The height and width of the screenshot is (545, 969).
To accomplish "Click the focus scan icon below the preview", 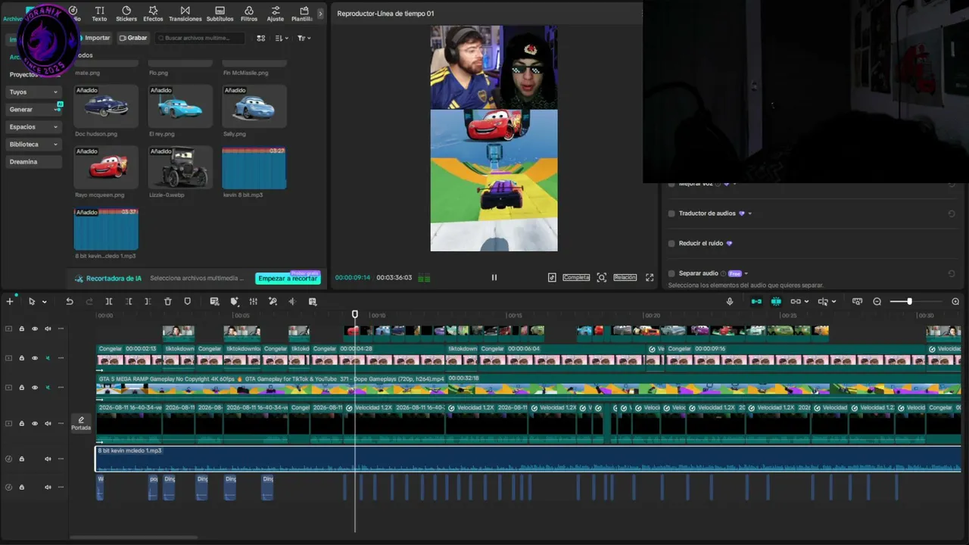I will pyautogui.click(x=602, y=278).
